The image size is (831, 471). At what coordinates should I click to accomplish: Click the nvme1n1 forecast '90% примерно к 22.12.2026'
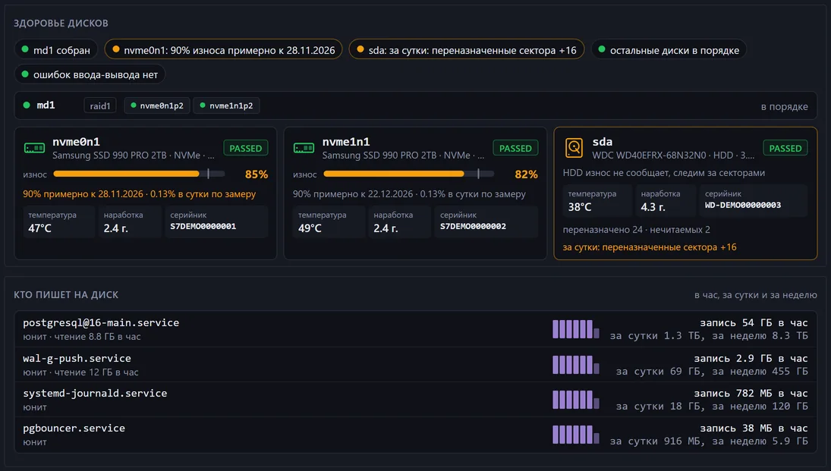(353, 194)
